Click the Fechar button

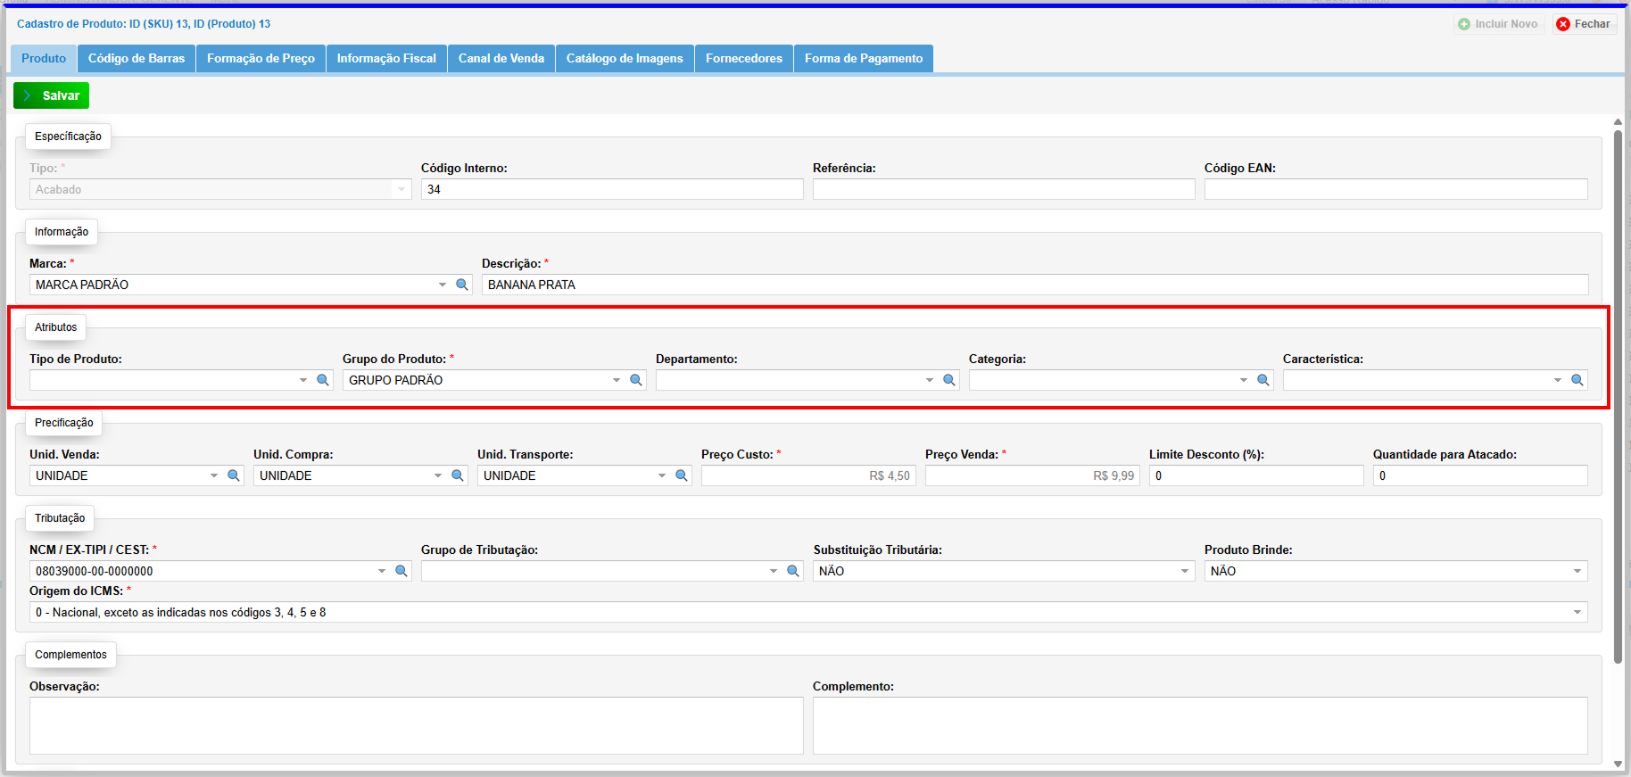pyautogui.click(x=1585, y=24)
